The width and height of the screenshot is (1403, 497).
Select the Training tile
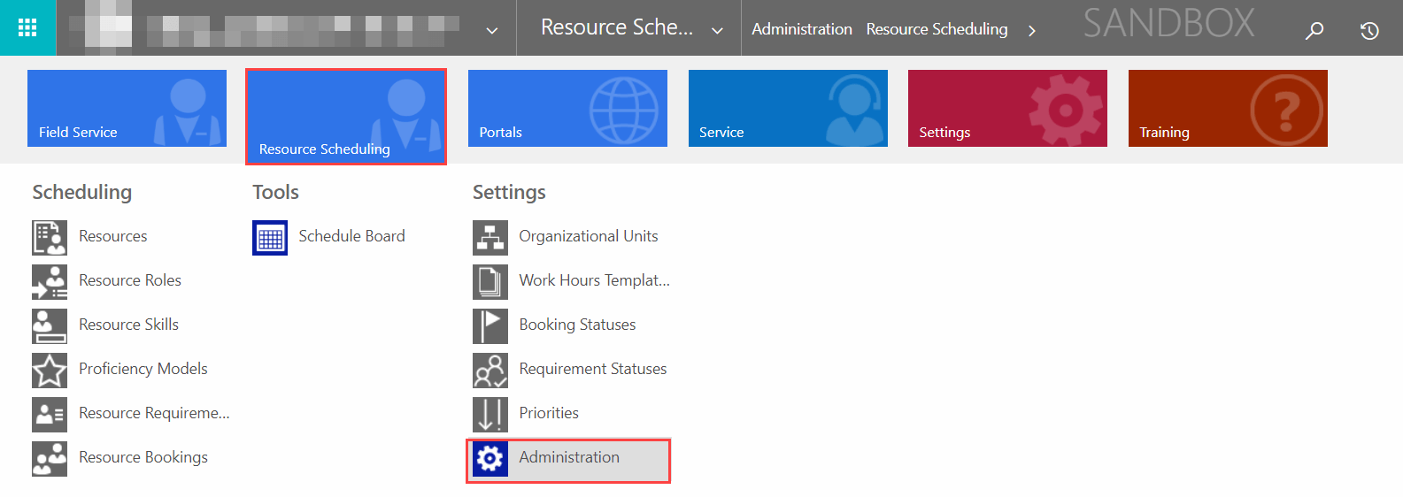click(x=1228, y=108)
